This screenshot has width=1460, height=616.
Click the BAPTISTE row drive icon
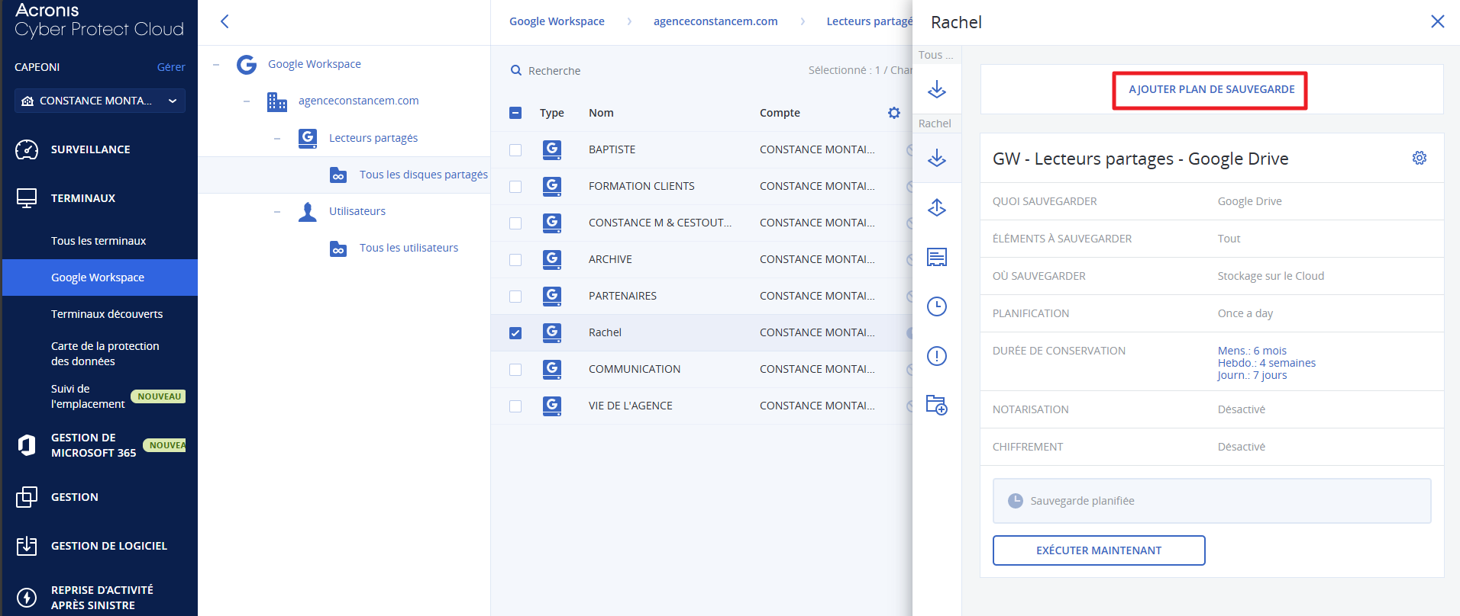point(552,149)
